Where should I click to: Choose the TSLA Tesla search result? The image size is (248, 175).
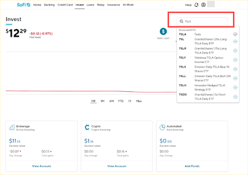tap(208, 34)
